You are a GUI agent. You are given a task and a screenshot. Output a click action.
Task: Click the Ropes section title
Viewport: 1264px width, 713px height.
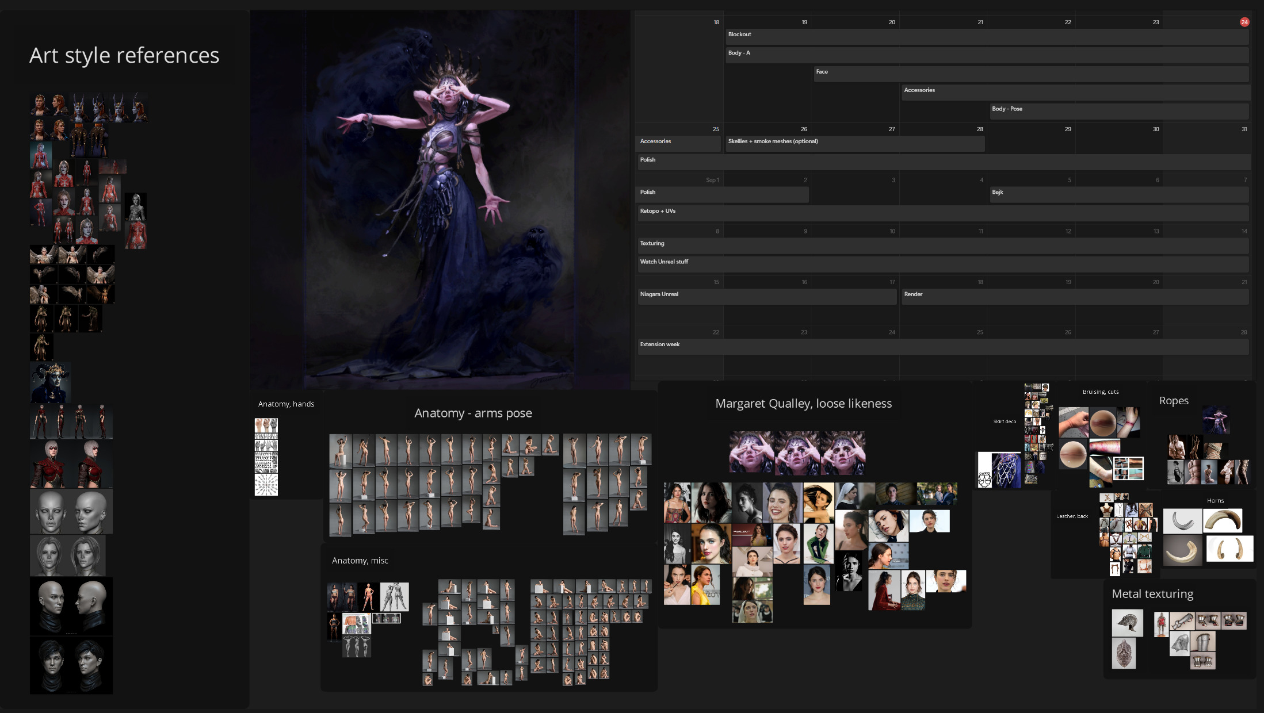pyautogui.click(x=1173, y=401)
